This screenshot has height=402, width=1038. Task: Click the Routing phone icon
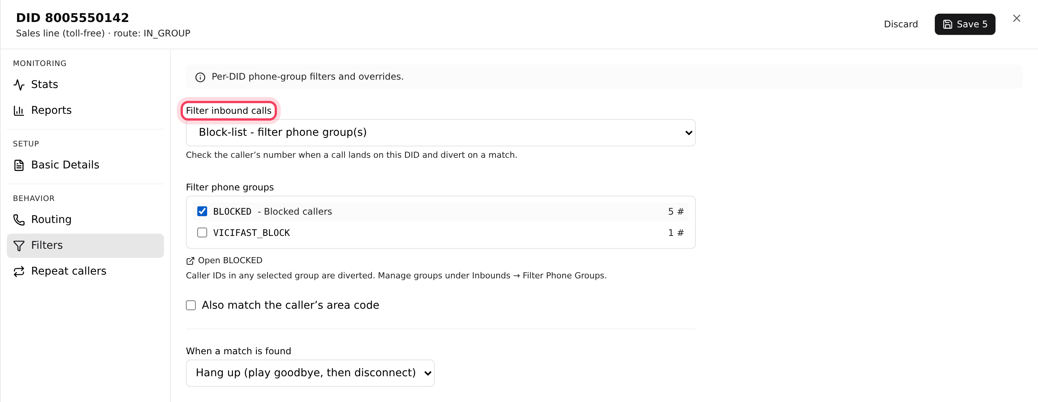pos(19,220)
